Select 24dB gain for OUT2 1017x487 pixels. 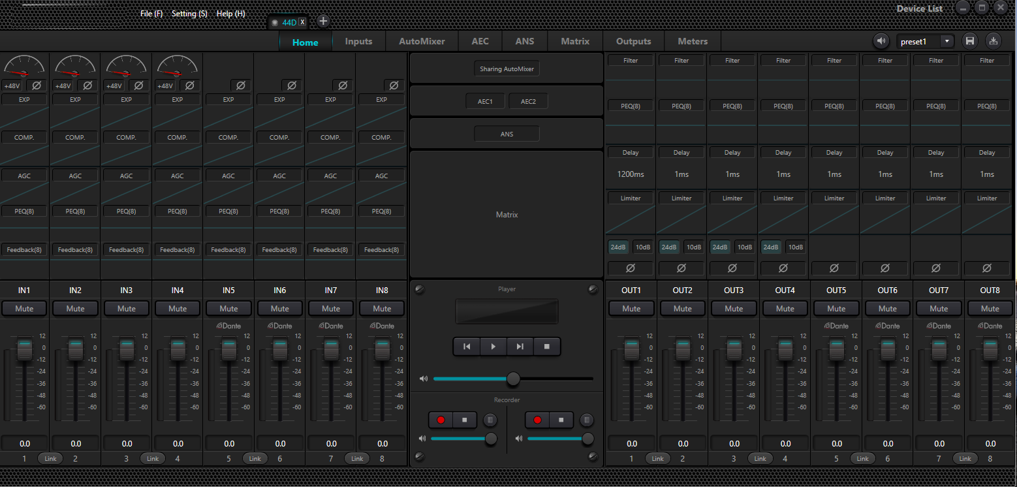point(668,247)
